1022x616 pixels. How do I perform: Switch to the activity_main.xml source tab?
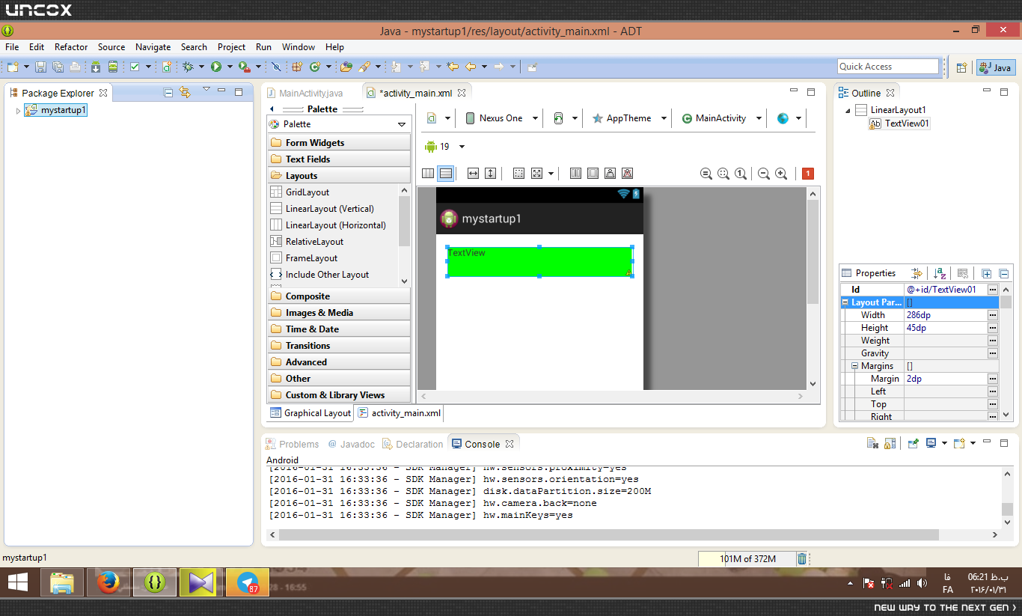(x=400, y=413)
